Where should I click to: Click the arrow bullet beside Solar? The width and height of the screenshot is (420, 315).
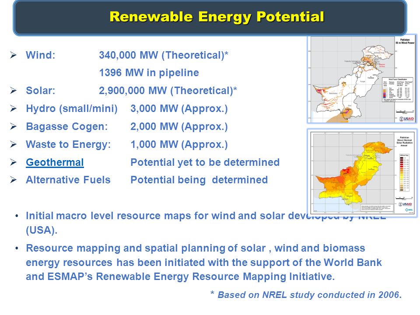[14, 91]
